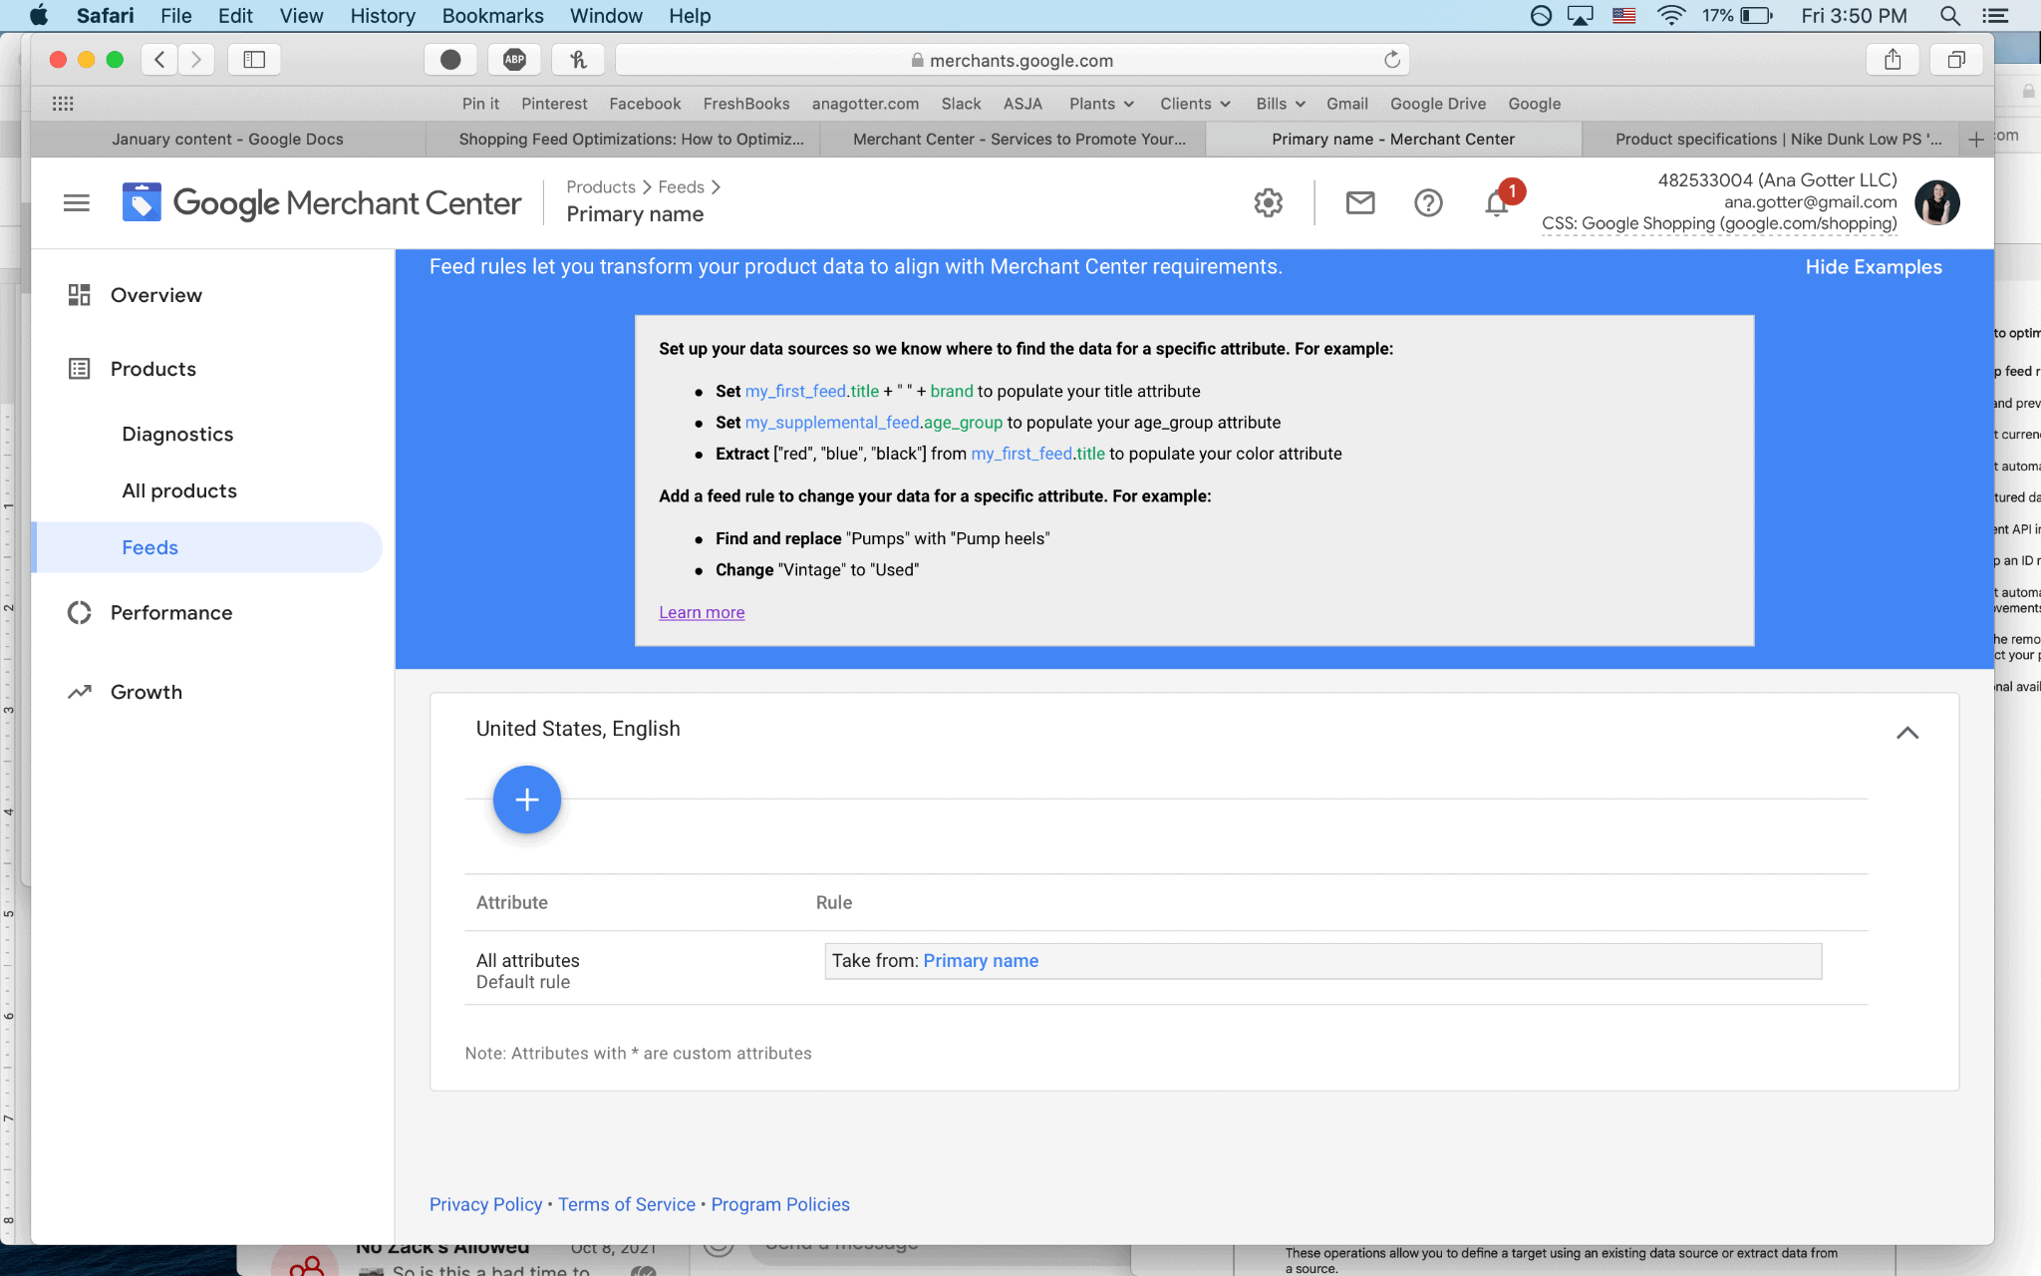Open the mail inbox icon
Screen dimensions: 2041x1276
[x=1360, y=203]
